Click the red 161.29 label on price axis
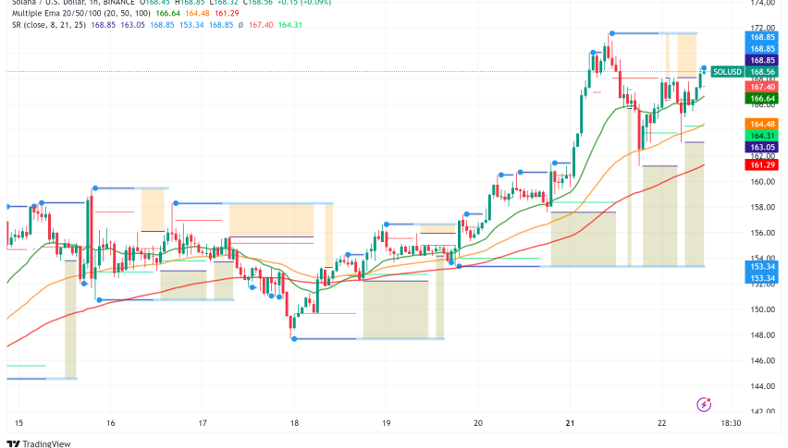Viewport: 788px width, 448px height. click(x=762, y=164)
